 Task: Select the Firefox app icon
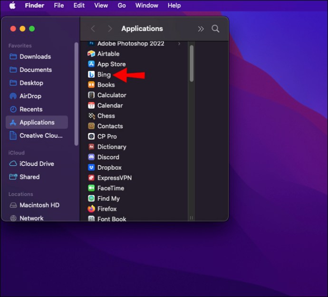[x=91, y=209]
